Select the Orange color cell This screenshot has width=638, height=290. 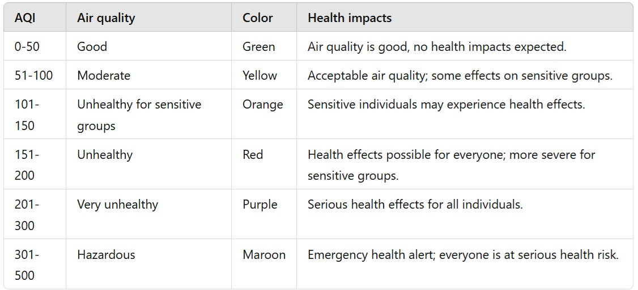[x=262, y=105]
